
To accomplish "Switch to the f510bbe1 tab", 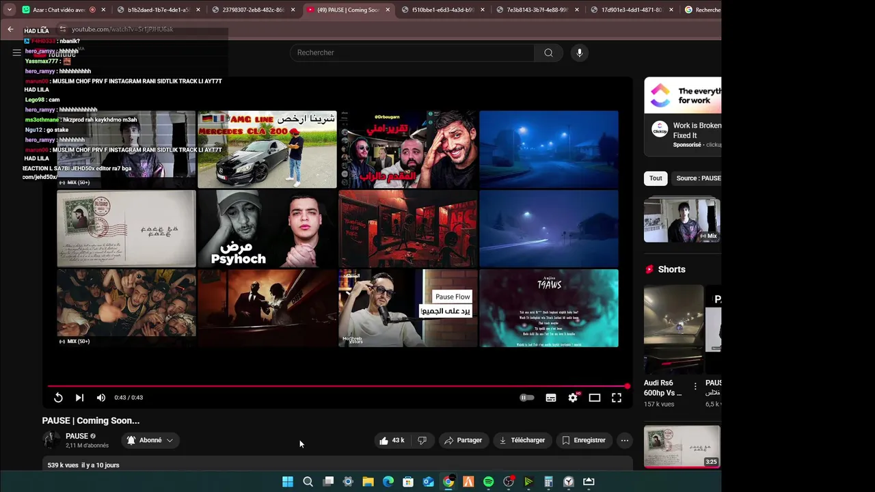I will pos(442,10).
